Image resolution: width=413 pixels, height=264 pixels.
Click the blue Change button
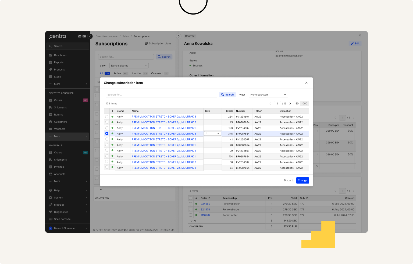pyautogui.click(x=302, y=180)
